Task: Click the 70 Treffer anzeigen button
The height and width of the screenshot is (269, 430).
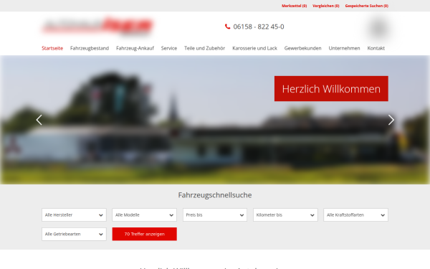Action: tap(145, 234)
